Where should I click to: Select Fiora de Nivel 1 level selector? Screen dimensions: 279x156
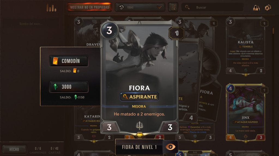pos(139,147)
